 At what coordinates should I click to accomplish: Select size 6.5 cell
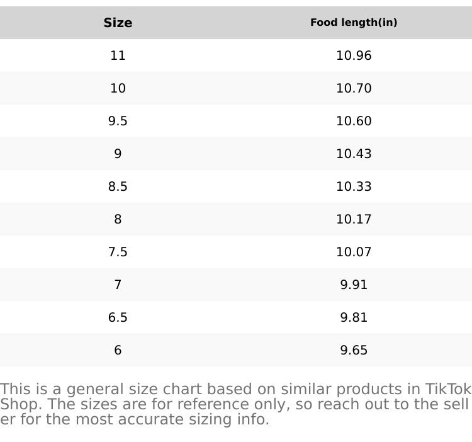coord(118,317)
